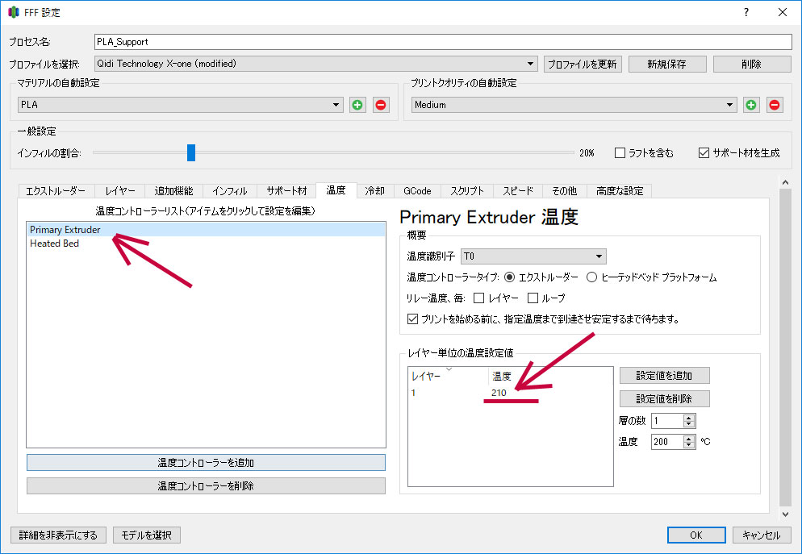
Task: Toggle the レイヤー relay temperature checkbox
Action: click(x=479, y=298)
